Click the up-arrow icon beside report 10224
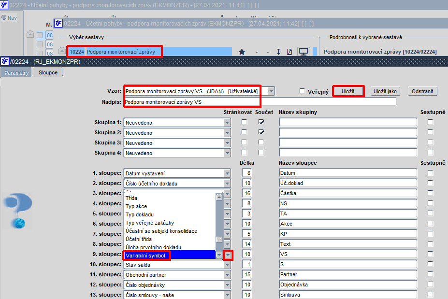 (x=62, y=51)
